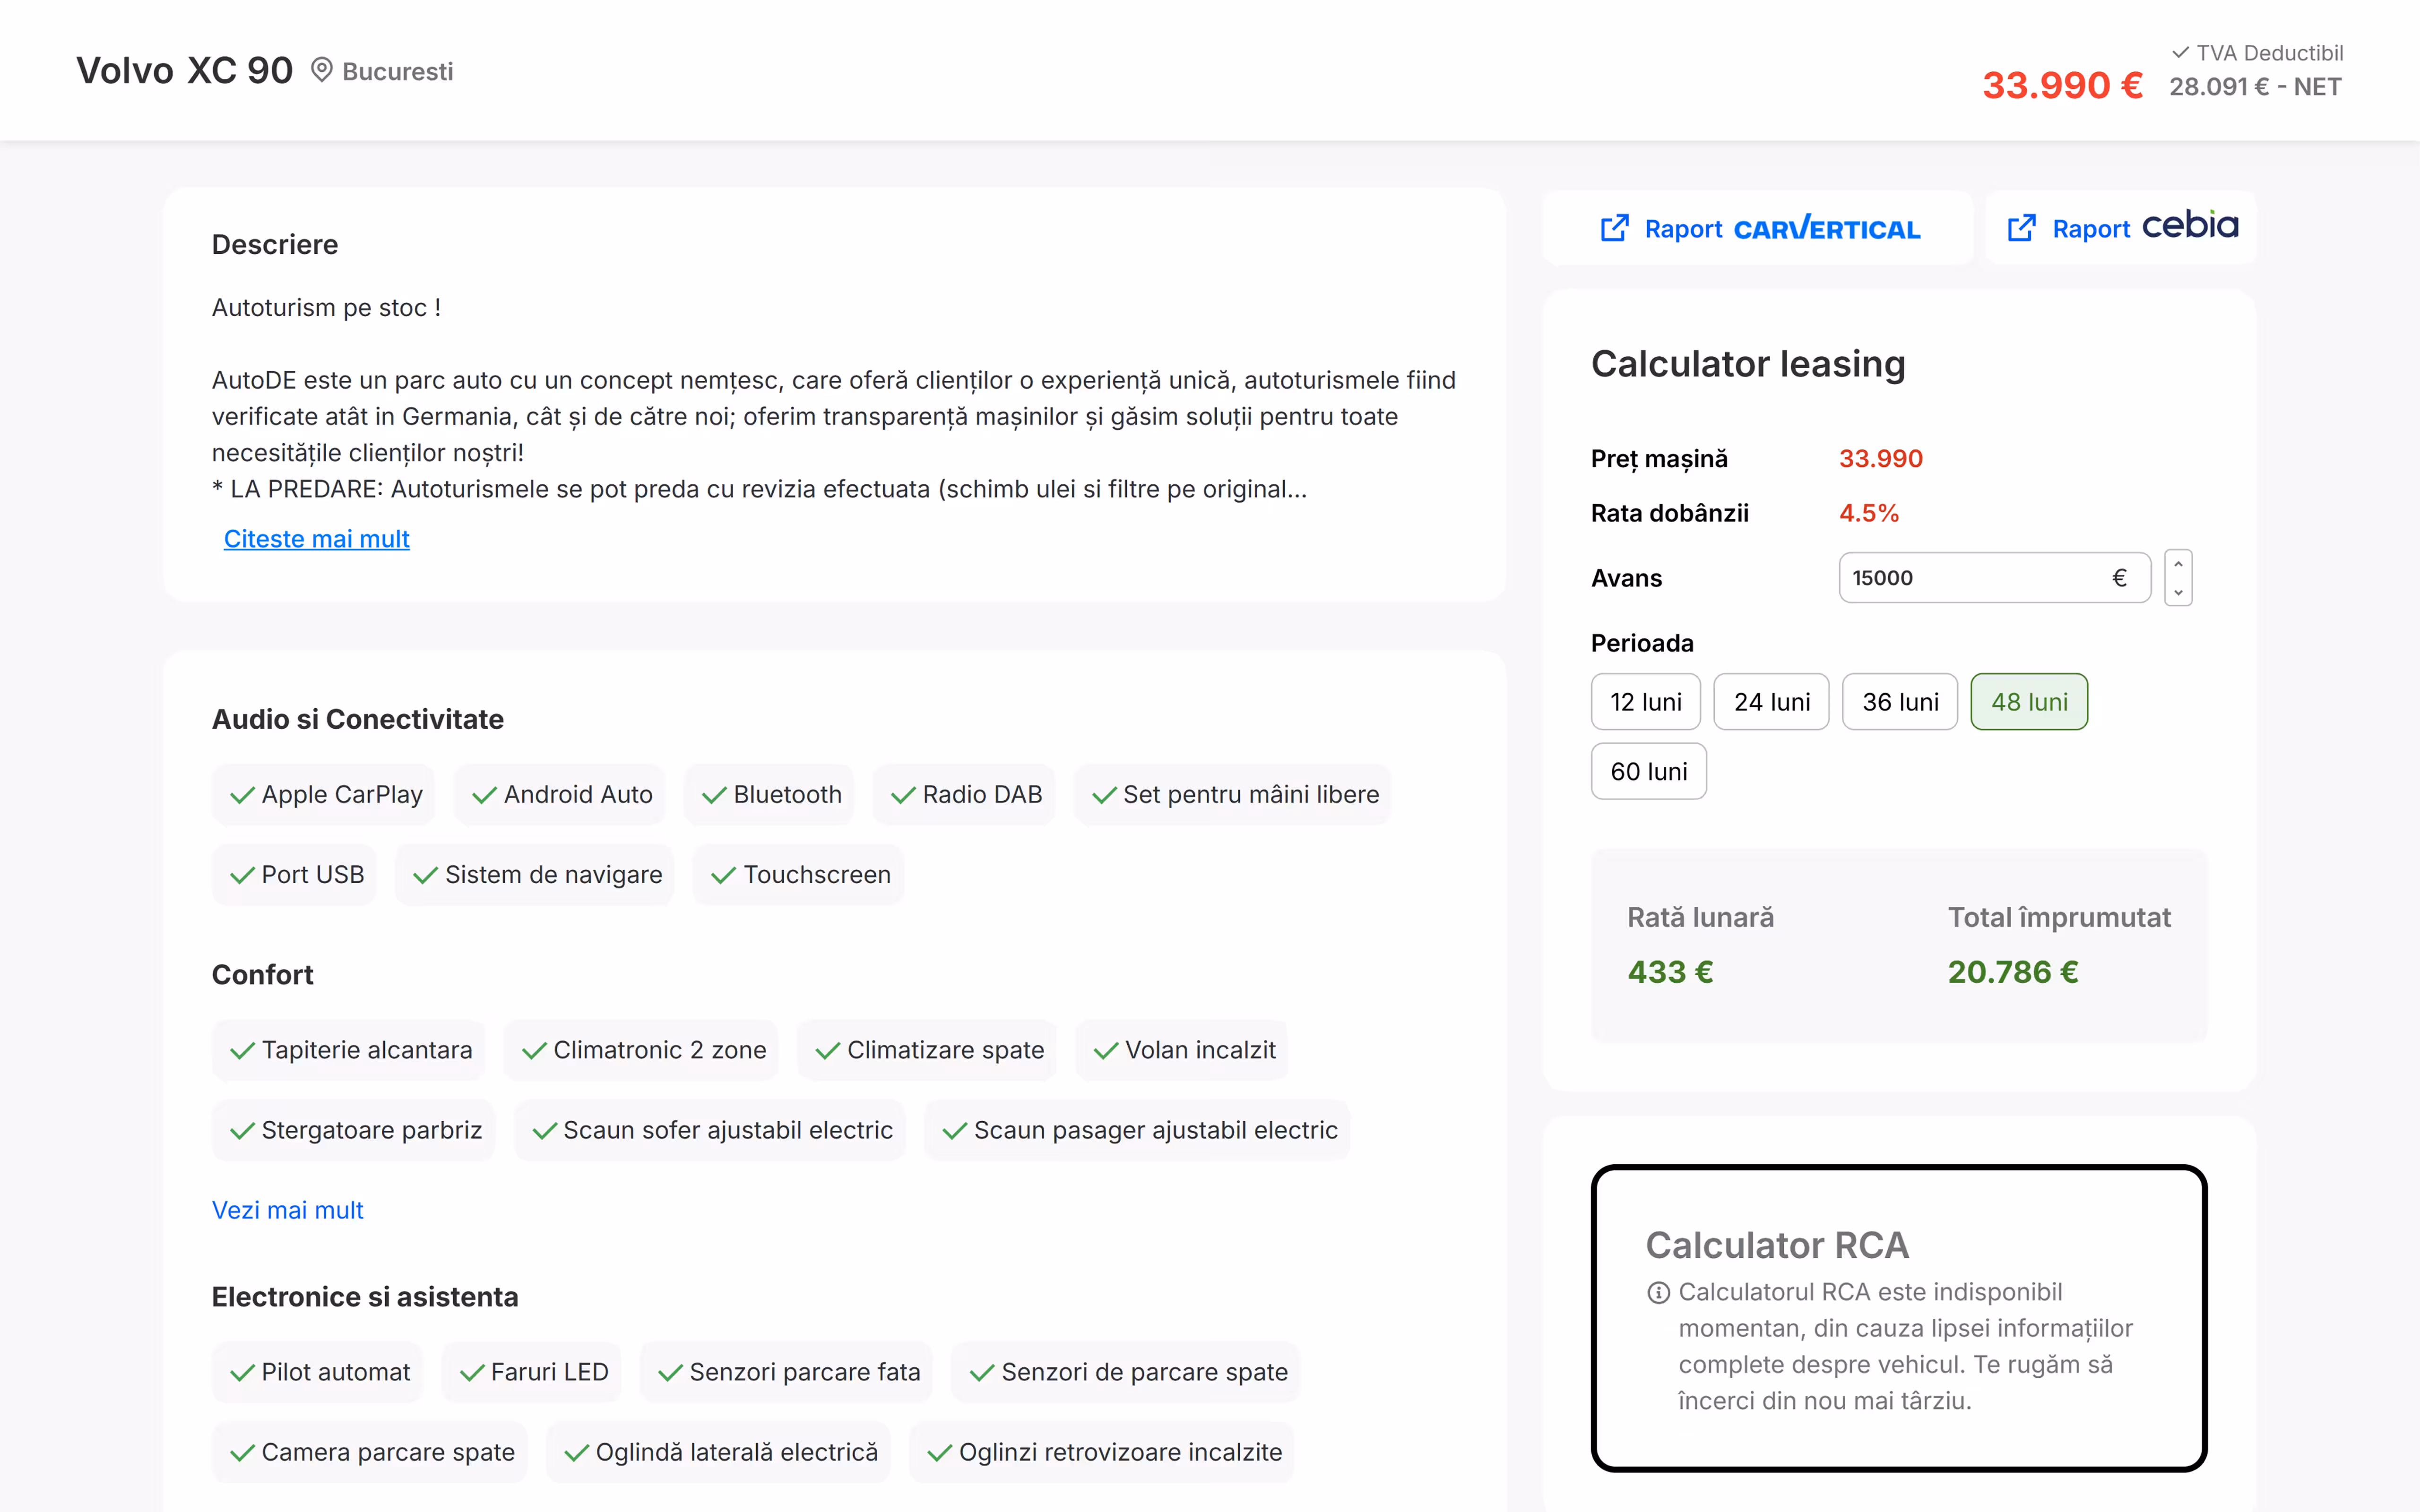Select the 24 luni period
This screenshot has width=2420, height=1512.
click(1771, 702)
